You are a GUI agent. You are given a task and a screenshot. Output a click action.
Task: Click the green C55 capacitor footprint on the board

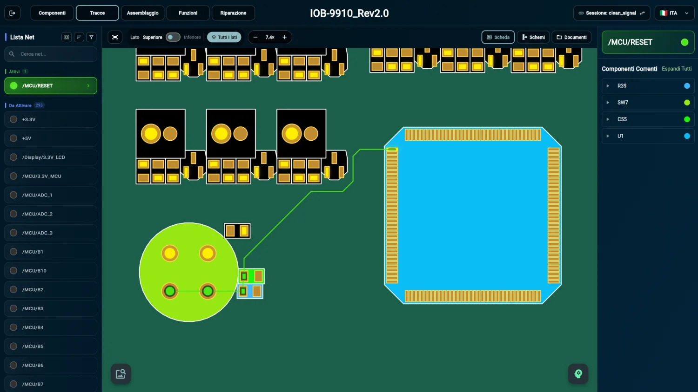point(251,276)
